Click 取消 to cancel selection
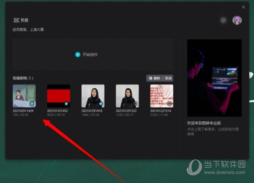The image size is (254, 183). [x=168, y=78]
